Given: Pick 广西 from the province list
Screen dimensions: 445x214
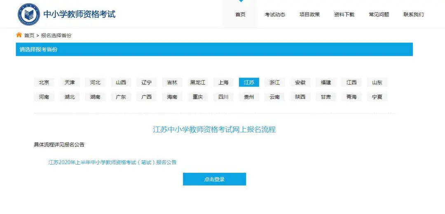Looking at the screenshot, I should click(x=146, y=97).
